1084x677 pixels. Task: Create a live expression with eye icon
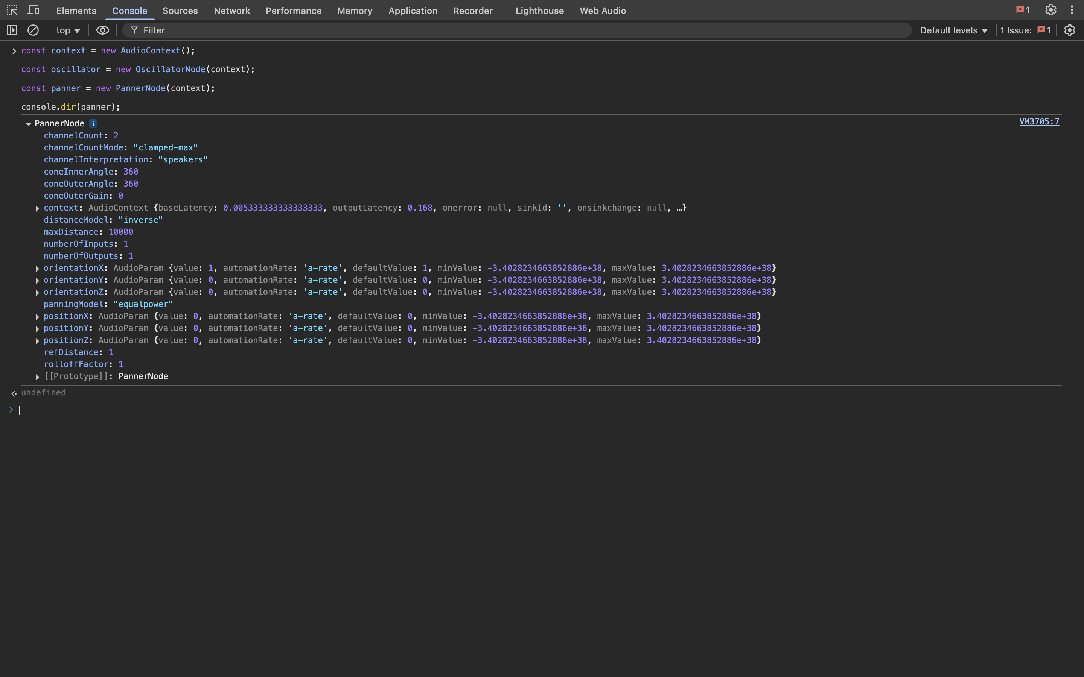pos(103,30)
